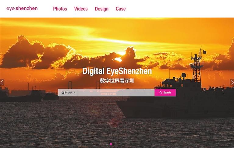Image resolution: width=234 pixels, height=148 pixels.
Task: Select the pink carousel dot indicator
Action: [111, 144]
